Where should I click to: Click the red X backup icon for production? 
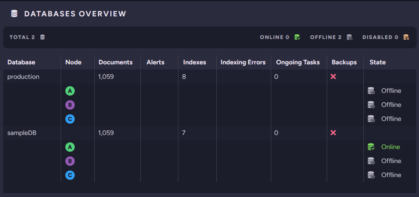tap(333, 77)
